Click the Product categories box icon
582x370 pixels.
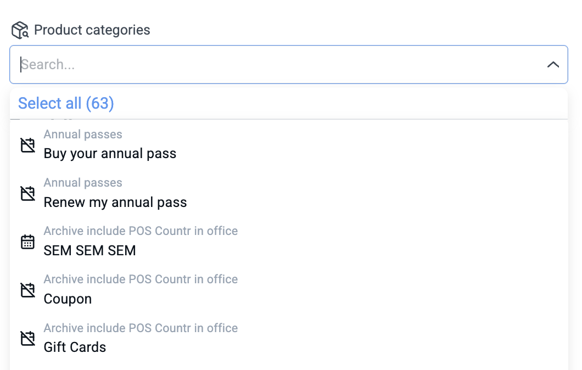(x=20, y=30)
